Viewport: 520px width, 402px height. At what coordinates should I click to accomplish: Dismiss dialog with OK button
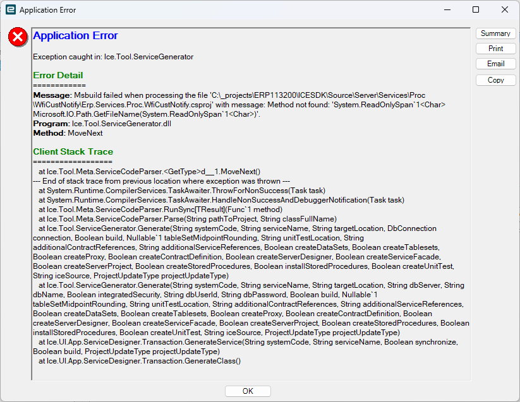(248, 391)
